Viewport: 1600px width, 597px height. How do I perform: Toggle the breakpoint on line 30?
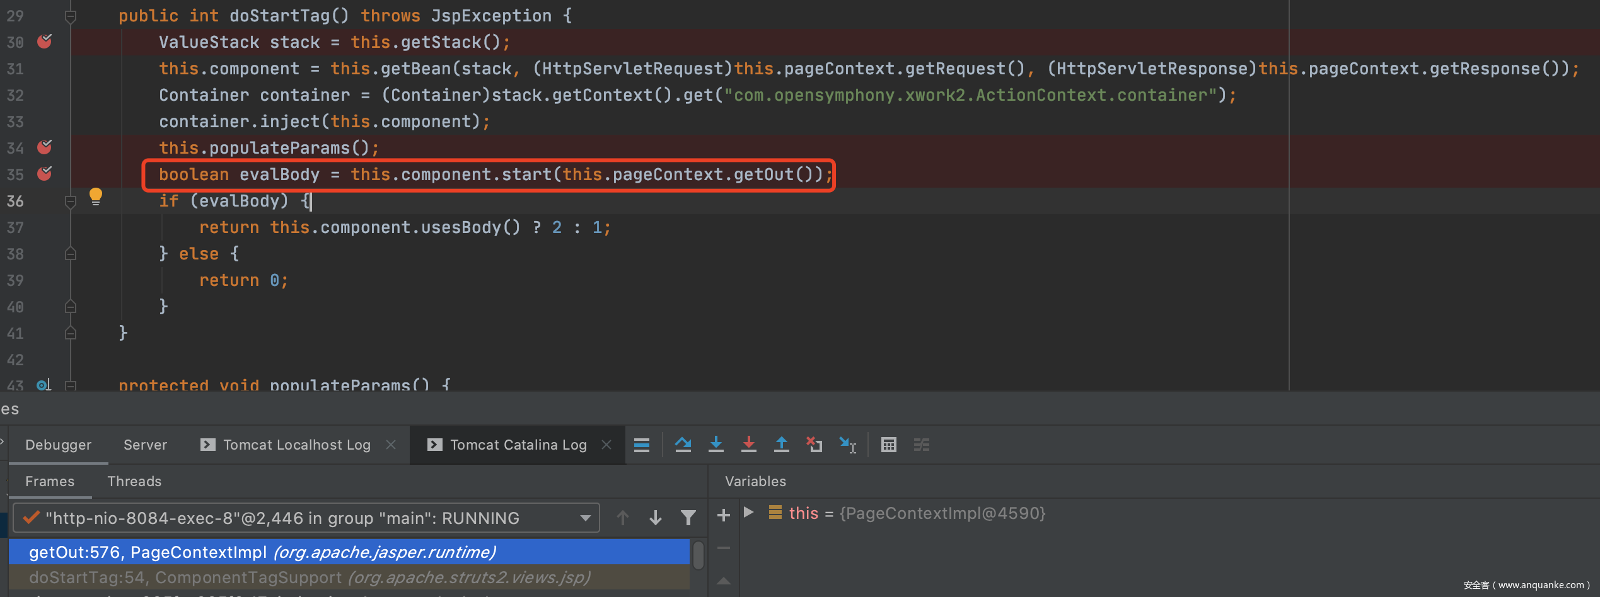pyautogui.click(x=44, y=42)
